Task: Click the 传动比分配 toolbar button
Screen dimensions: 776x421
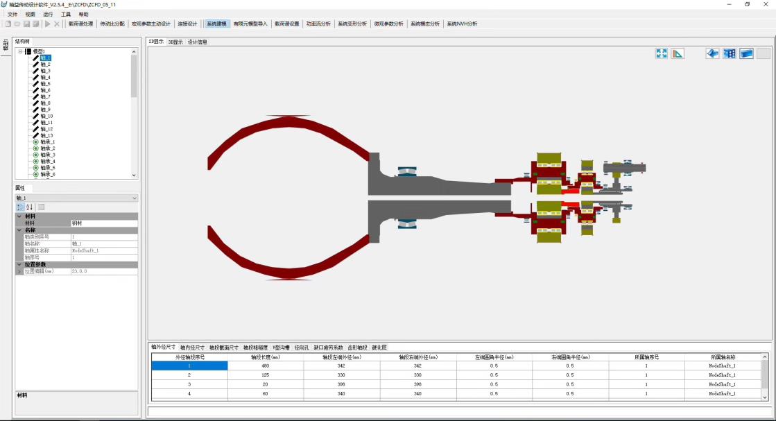Action: (x=112, y=24)
